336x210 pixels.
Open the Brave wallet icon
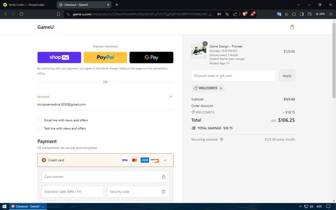(x=309, y=14)
